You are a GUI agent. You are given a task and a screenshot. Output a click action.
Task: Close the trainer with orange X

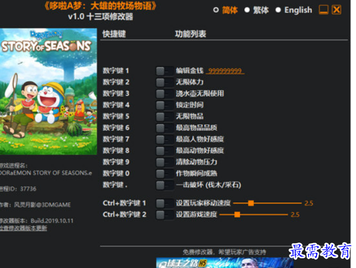click(x=337, y=10)
